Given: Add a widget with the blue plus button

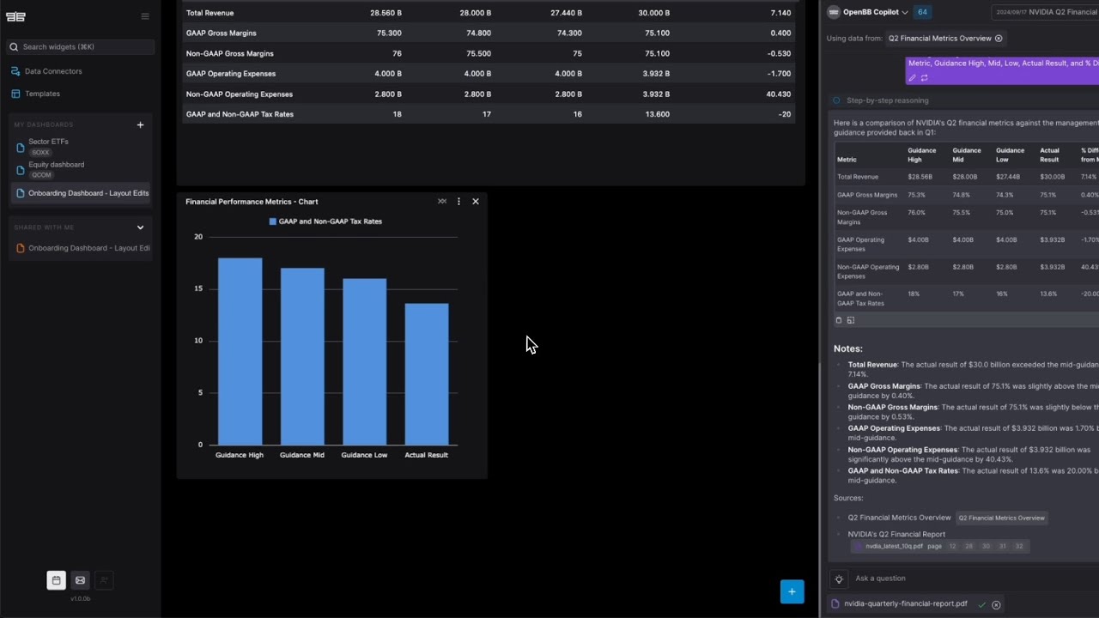Looking at the screenshot, I should (x=792, y=591).
